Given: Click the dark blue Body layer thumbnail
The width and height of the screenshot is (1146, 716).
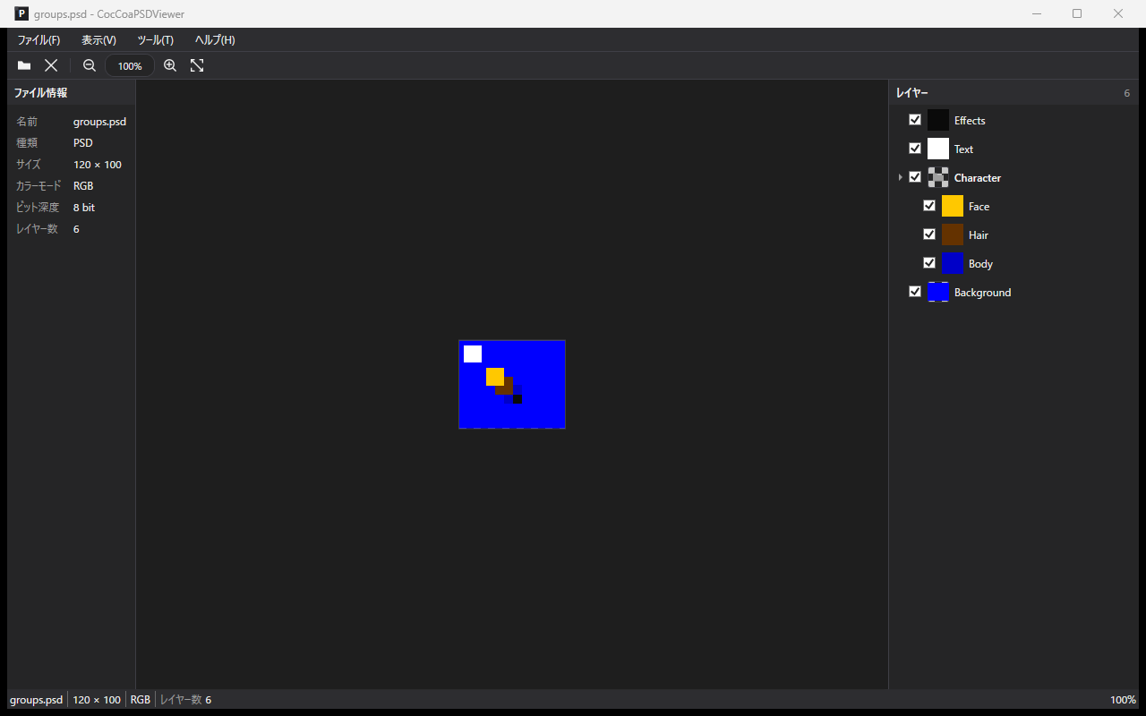Looking at the screenshot, I should (953, 263).
